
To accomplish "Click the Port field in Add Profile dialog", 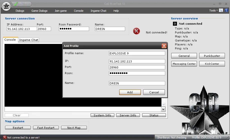I will pyautogui.click(x=137, y=67).
